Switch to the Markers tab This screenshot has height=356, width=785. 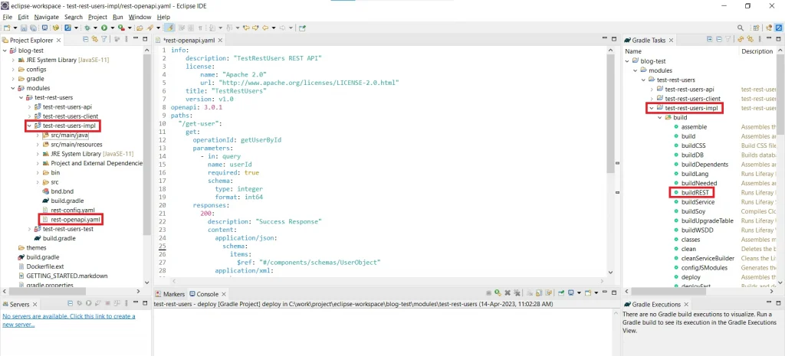(x=169, y=294)
